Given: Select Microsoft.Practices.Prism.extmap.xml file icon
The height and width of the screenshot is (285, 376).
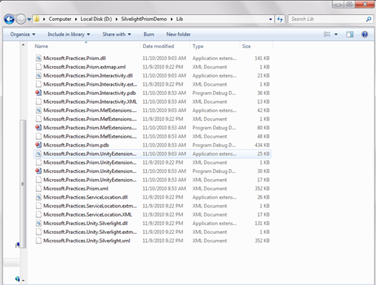Looking at the screenshot, I should (x=38, y=67).
